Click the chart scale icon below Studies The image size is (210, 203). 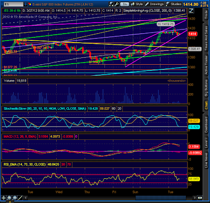(191, 11)
